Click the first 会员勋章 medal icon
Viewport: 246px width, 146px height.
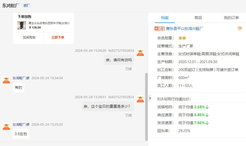point(180,38)
